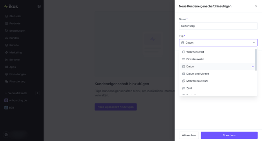Cancel with the Abbrechen button
262x141 pixels.
click(x=189, y=135)
